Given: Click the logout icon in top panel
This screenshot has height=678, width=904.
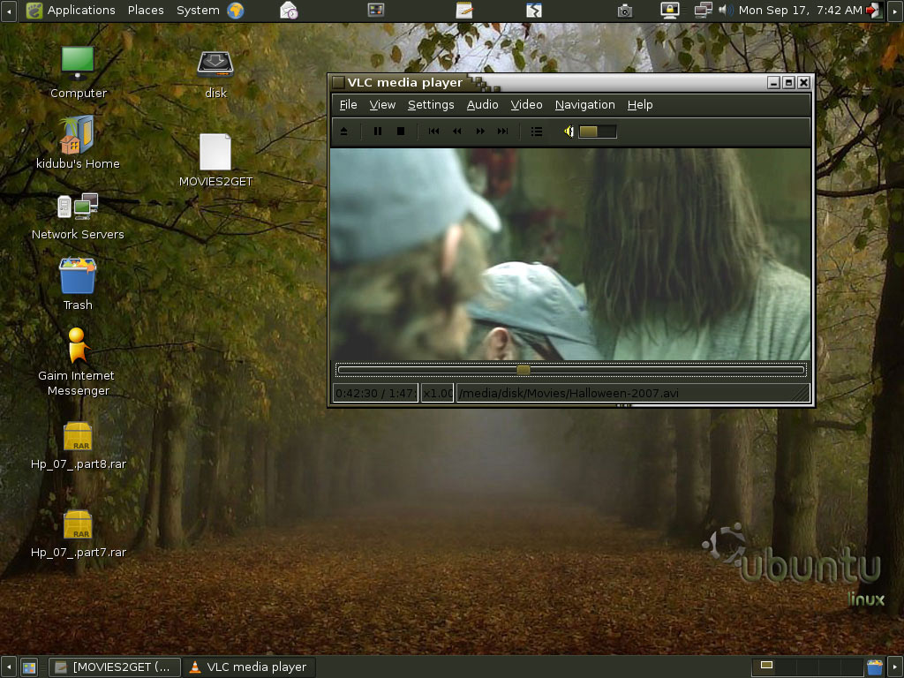Looking at the screenshot, I should click(x=874, y=11).
